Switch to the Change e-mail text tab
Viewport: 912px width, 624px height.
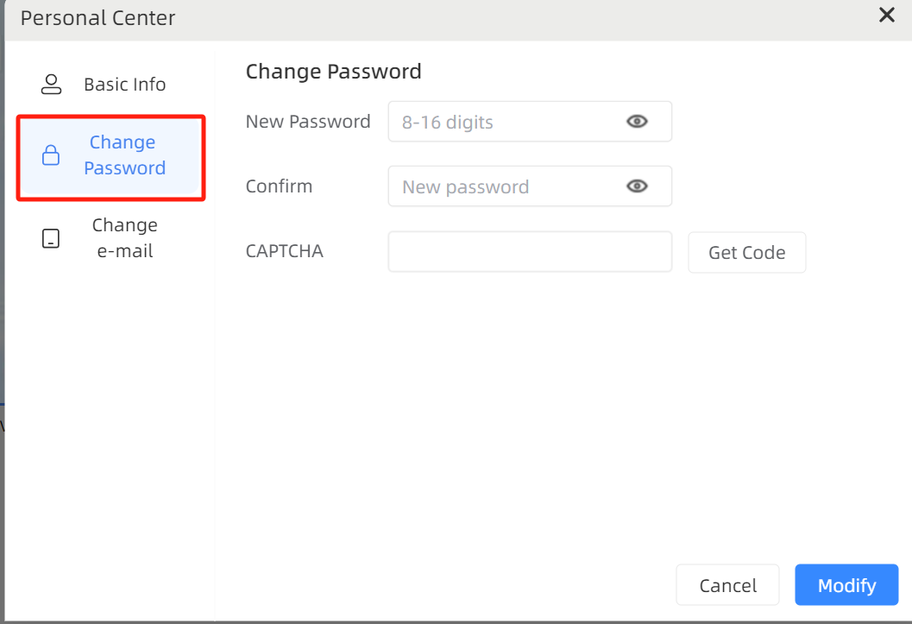point(124,238)
